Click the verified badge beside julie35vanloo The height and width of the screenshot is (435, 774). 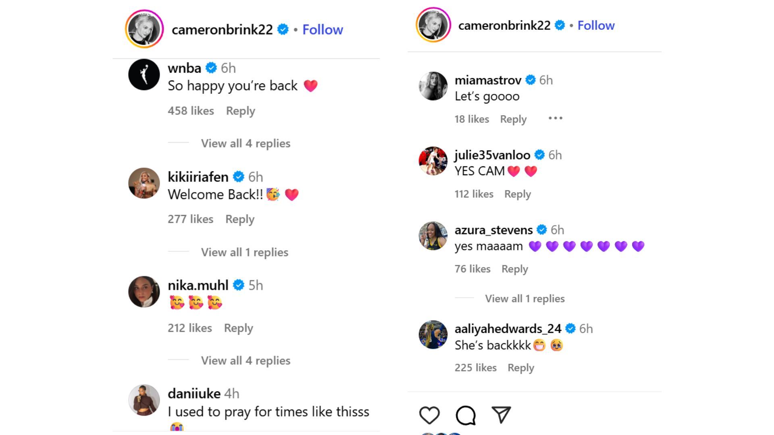click(539, 154)
